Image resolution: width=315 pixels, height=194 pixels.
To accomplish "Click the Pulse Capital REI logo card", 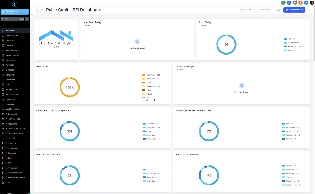I will [56, 39].
